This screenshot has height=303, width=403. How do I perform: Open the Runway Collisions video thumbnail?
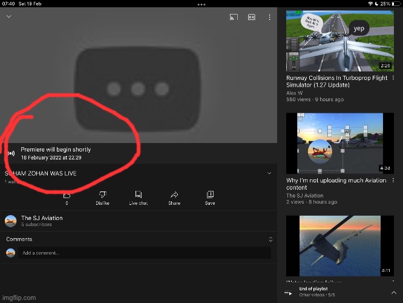coord(340,41)
